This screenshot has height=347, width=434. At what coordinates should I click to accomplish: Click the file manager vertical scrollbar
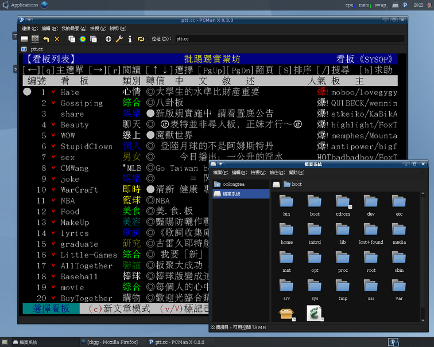[x=423, y=256]
